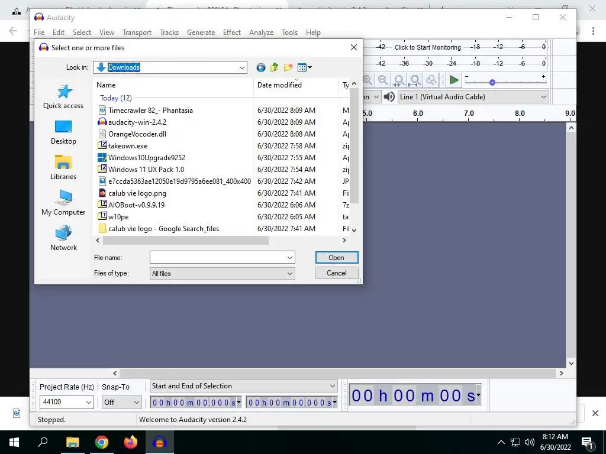606x454 pixels.
Task: Sort by Name column header
Action: [175, 85]
